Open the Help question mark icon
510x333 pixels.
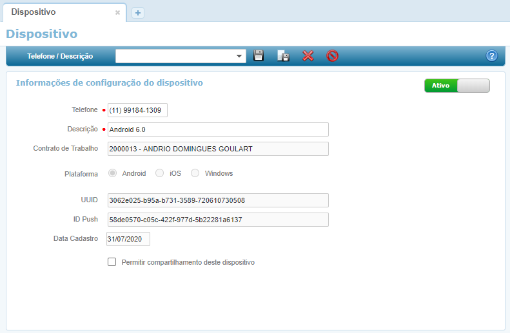[492, 56]
